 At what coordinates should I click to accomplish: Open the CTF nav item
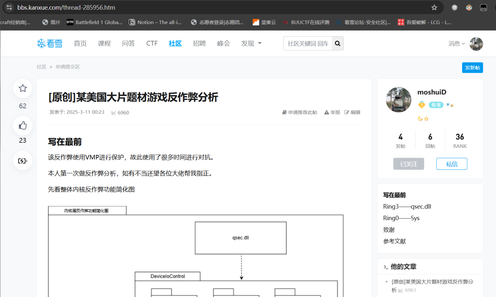click(x=152, y=43)
